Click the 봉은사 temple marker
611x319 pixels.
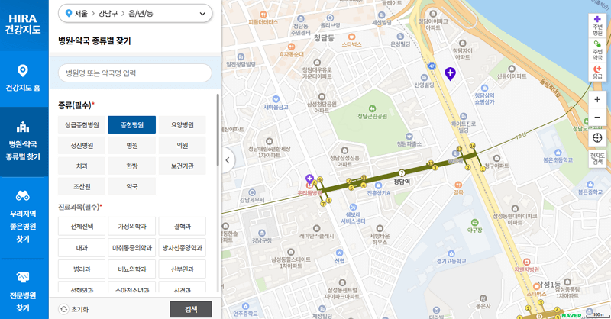[483, 298]
